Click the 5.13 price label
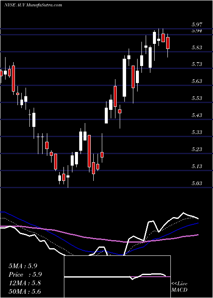 197,166
